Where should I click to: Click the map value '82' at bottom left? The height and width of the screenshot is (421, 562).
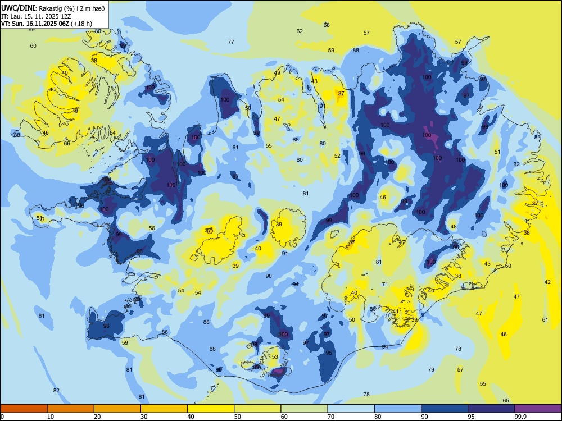click(x=56, y=391)
